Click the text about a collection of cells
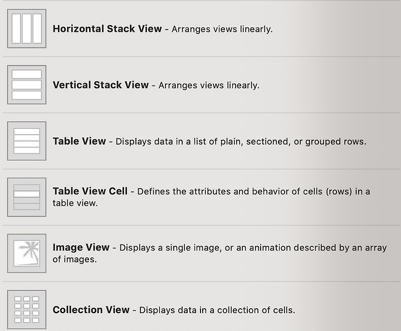The width and height of the screenshot is (401, 331). coord(217,310)
